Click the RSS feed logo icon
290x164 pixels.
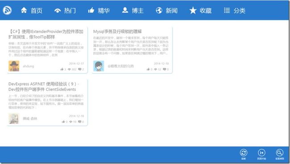point(7,10)
